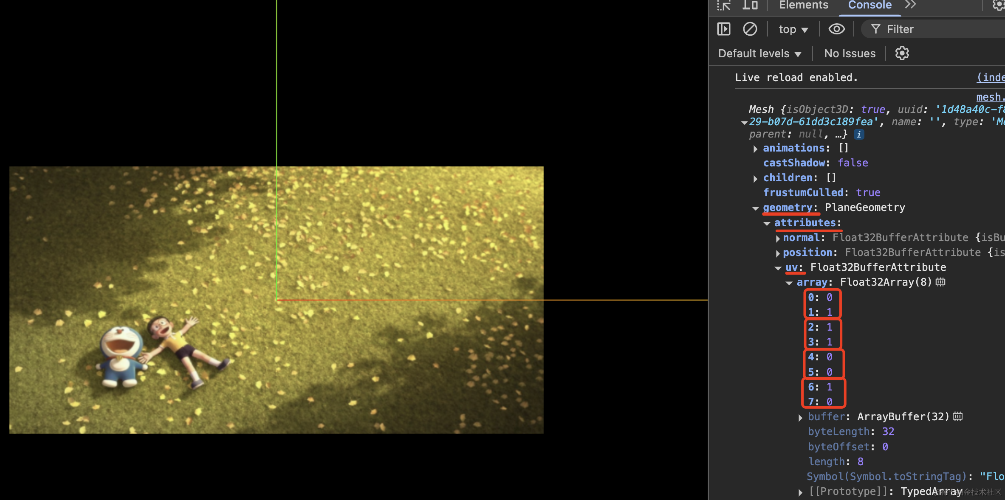Collapse the Mesh object disclosure triangle
This screenshot has height=500, width=1005.
click(x=744, y=123)
